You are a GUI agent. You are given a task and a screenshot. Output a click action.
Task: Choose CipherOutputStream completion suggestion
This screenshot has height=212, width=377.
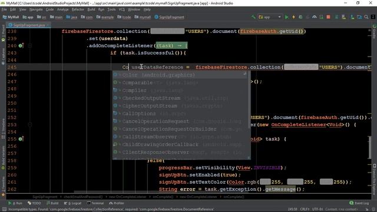point(180,106)
